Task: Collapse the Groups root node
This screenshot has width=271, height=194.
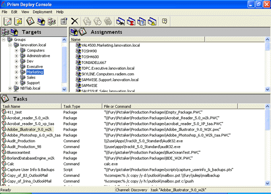Action: click(x=4, y=40)
